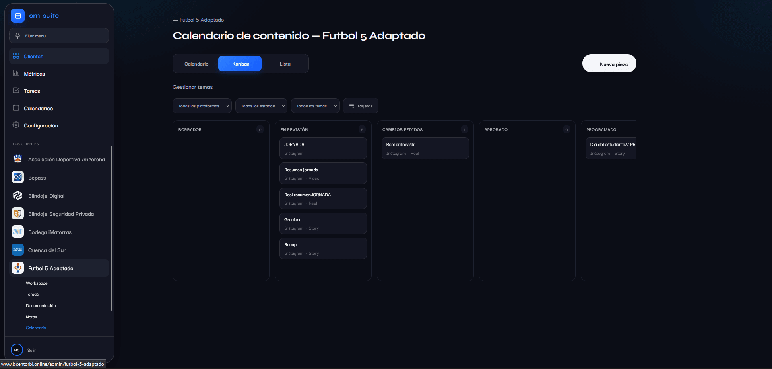Switch to the Calendario view tab
Image resolution: width=772 pixels, height=369 pixels.
click(x=196, y=64)
